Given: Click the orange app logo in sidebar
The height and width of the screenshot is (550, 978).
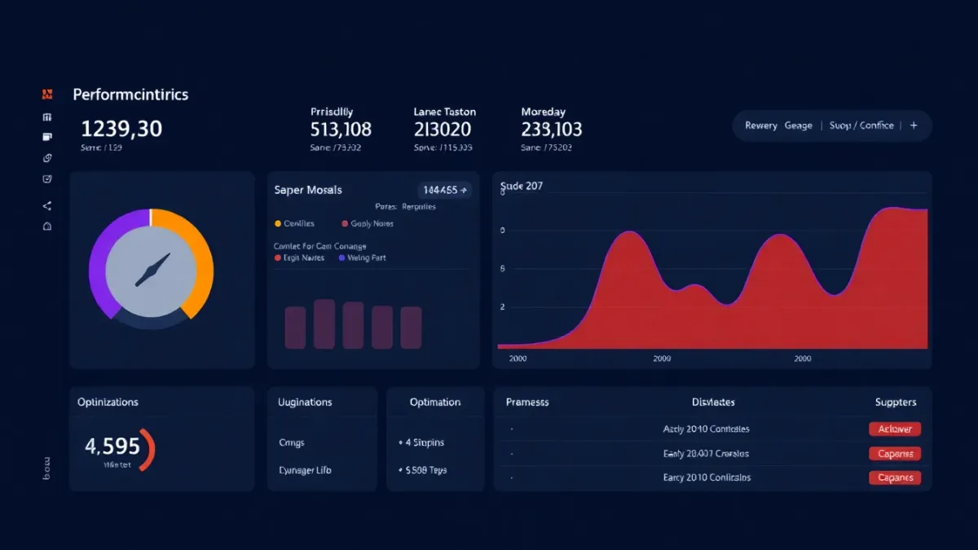Looking at the screenshot, I should click(46, 95).
